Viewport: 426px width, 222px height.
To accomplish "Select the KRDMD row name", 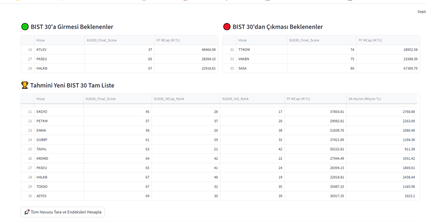I will pos(59,158).
